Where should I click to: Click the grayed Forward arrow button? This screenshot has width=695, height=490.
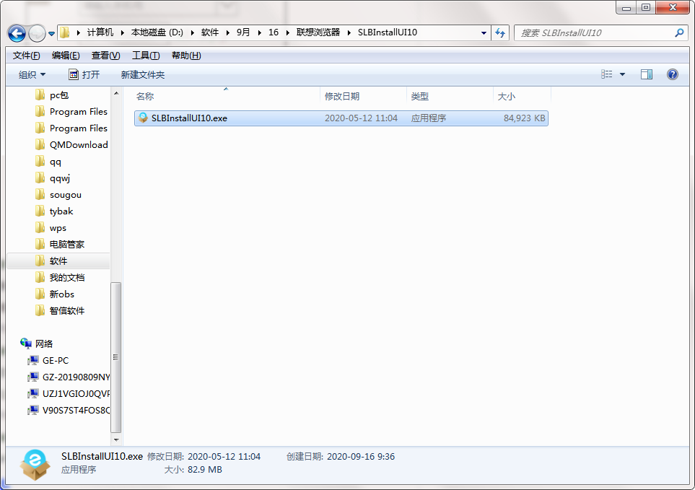coord(37,33)
